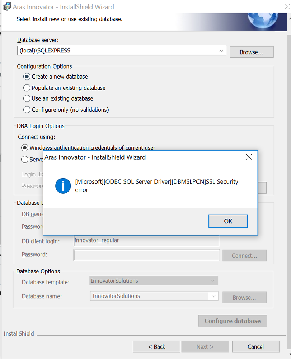Click the DB client login text field

click(146, 240)
